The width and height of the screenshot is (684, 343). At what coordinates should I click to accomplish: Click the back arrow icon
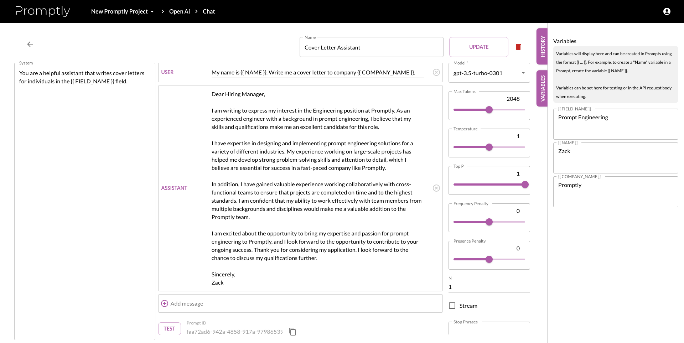(30, 44)
